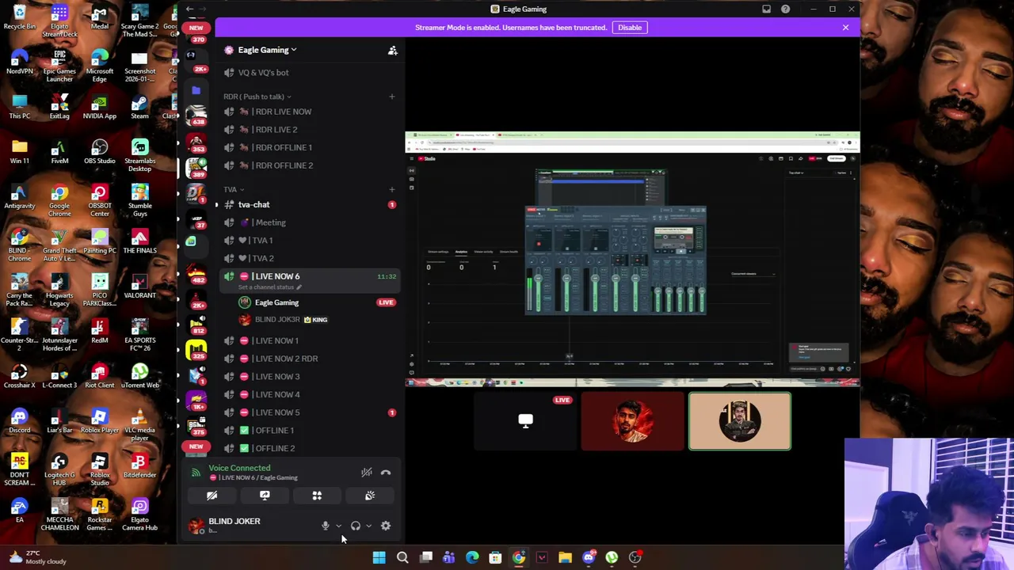Select the Recycle Bin desktop icon
This screenshot has width=1014, height=570.
click(x=20, y=17)
